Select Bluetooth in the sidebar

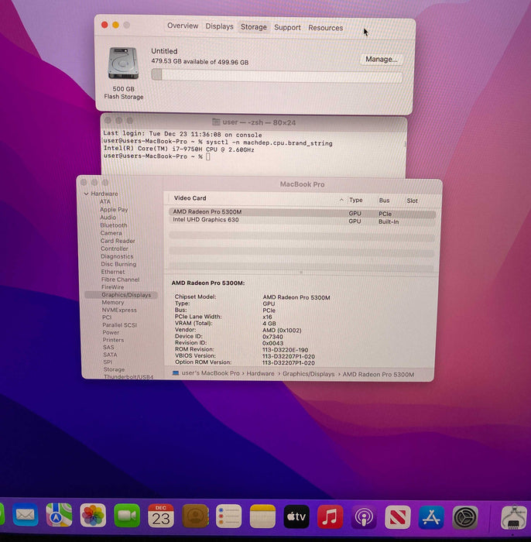[114, 225]
